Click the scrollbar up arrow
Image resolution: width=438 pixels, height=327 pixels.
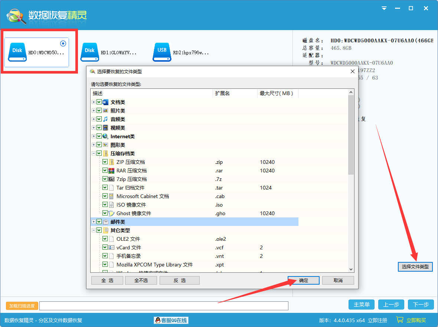351,92
